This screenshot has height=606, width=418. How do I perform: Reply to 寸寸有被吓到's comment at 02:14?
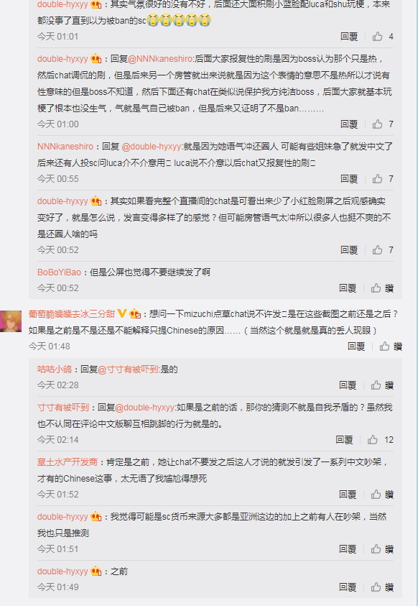point(344,440)
